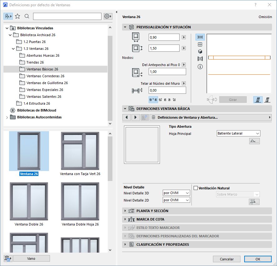Open the favorites star view
This screenshot has width=277, height=266.
pos(17,16)
